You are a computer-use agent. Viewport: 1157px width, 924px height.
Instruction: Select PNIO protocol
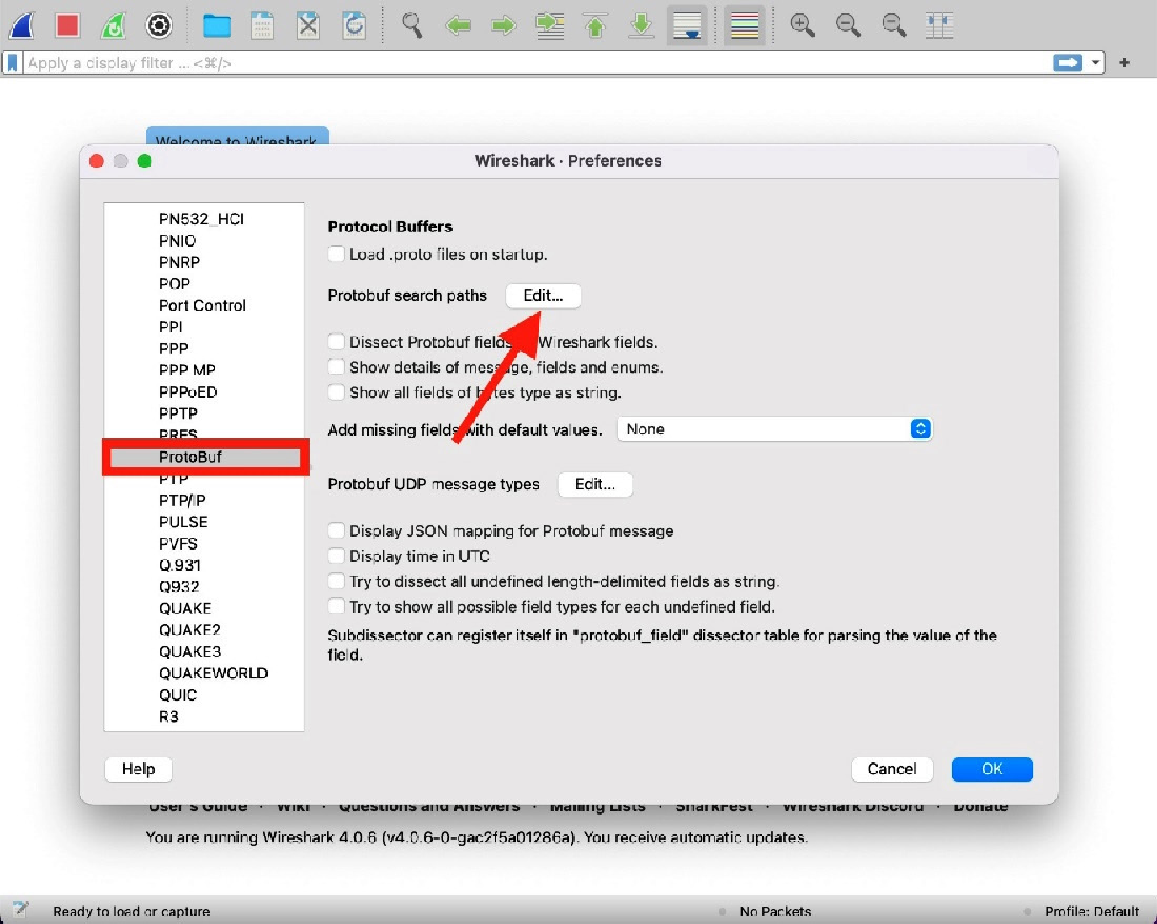(x=178, y=241)
